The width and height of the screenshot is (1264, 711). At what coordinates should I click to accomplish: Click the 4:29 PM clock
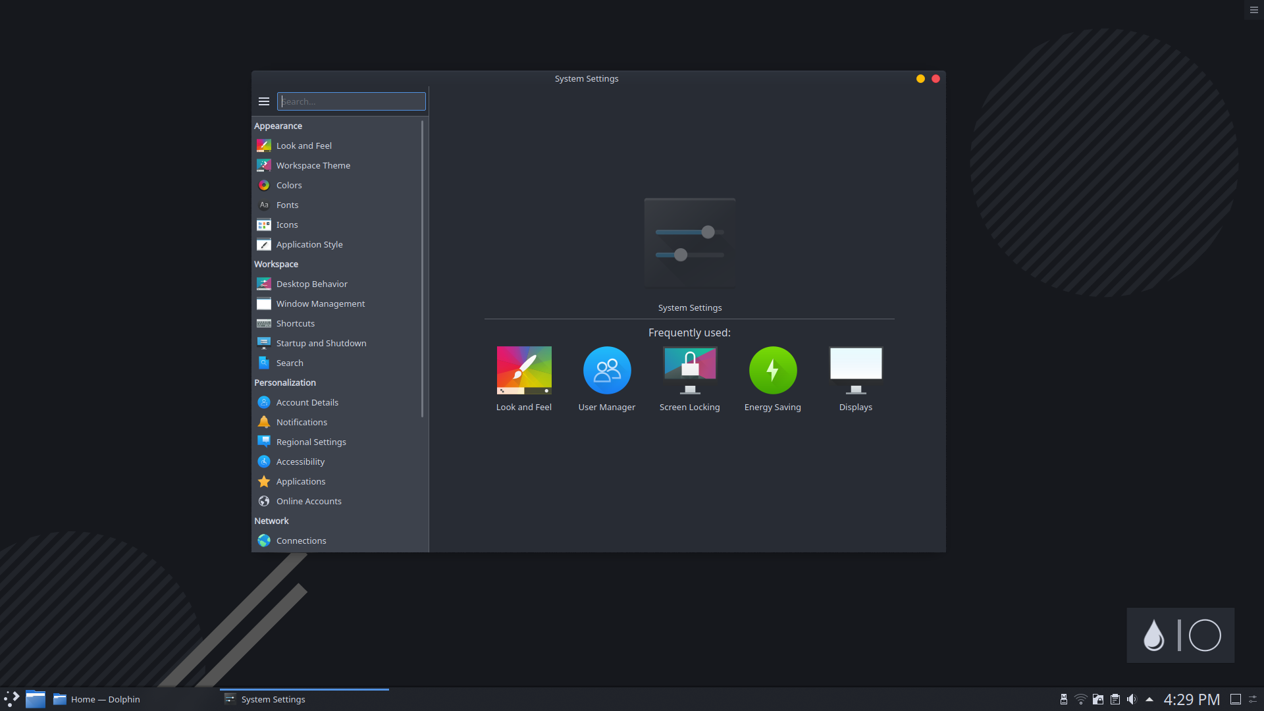point(1192,699)
